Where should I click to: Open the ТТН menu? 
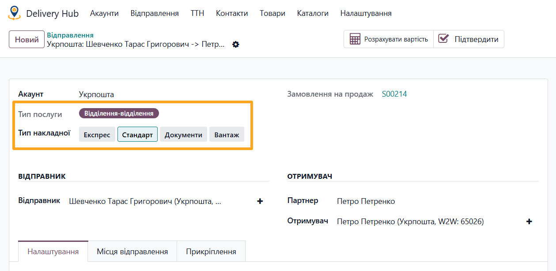click(197, 13)
